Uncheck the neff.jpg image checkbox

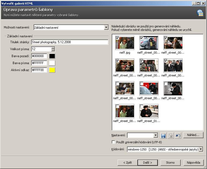(x=117, y=38)
